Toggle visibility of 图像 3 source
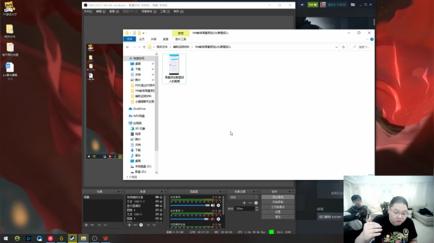The image size is (434, 243). coord(157,219)
